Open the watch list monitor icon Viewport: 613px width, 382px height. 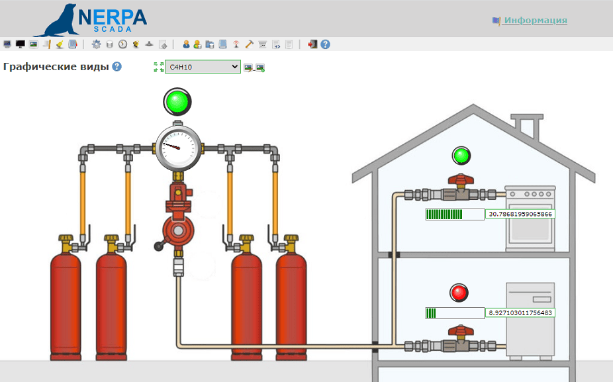tap(7, 44)
